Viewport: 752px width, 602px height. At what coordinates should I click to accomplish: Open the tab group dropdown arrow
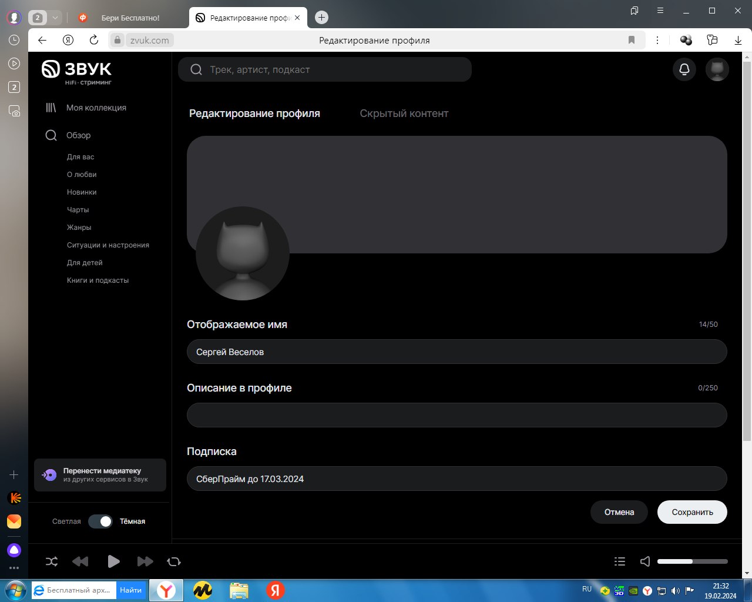tap(55, 18)
